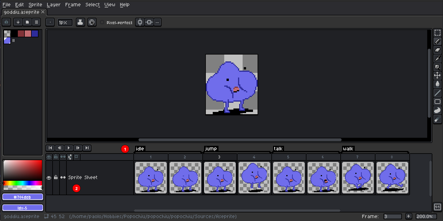Screen dimensions: 443x221
Task: Go to previous frame
Action: 60,148
